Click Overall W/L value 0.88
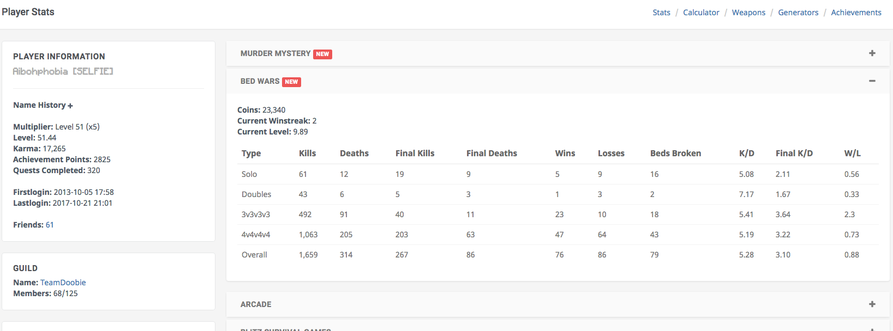 [x=852, y=255]
